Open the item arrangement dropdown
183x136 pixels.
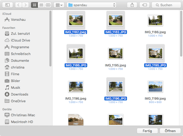click(59, 5)
